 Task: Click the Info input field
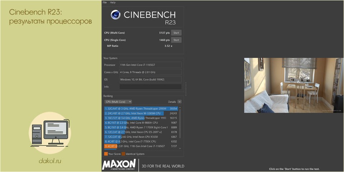tap(151, 87)
